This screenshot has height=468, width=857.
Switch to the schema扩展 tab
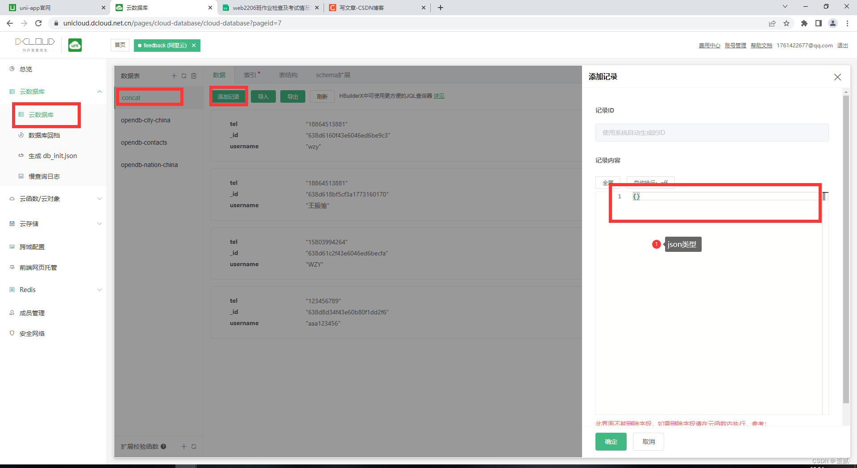coord(333,75)
